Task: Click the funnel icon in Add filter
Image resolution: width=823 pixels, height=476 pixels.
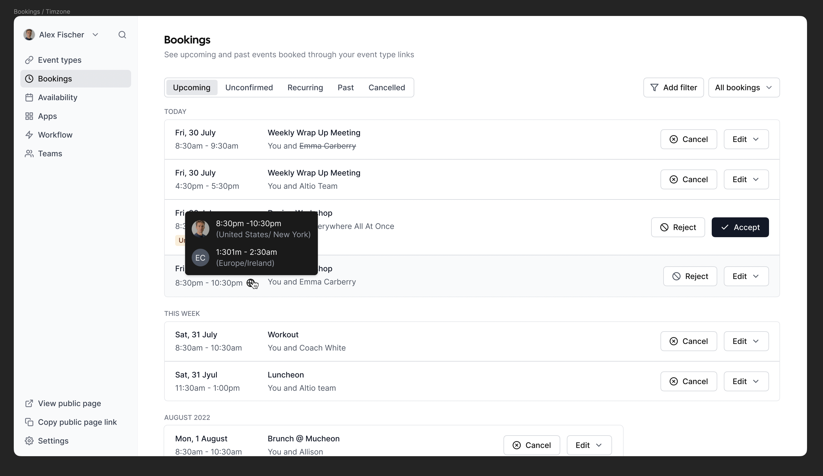Action: point(654,87)
